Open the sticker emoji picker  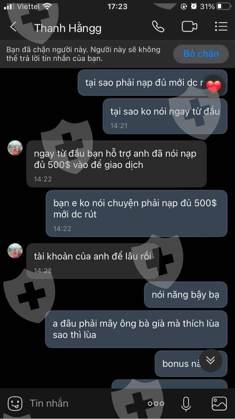pyautogui.click(x=15, y=403)
